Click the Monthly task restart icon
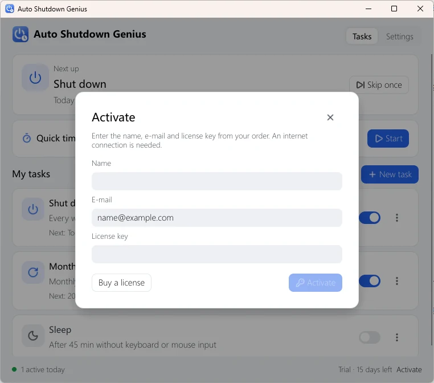 pos(33,272)
